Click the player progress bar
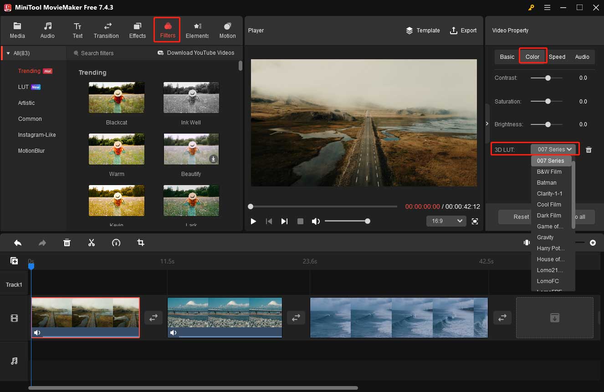 [323, 206]
